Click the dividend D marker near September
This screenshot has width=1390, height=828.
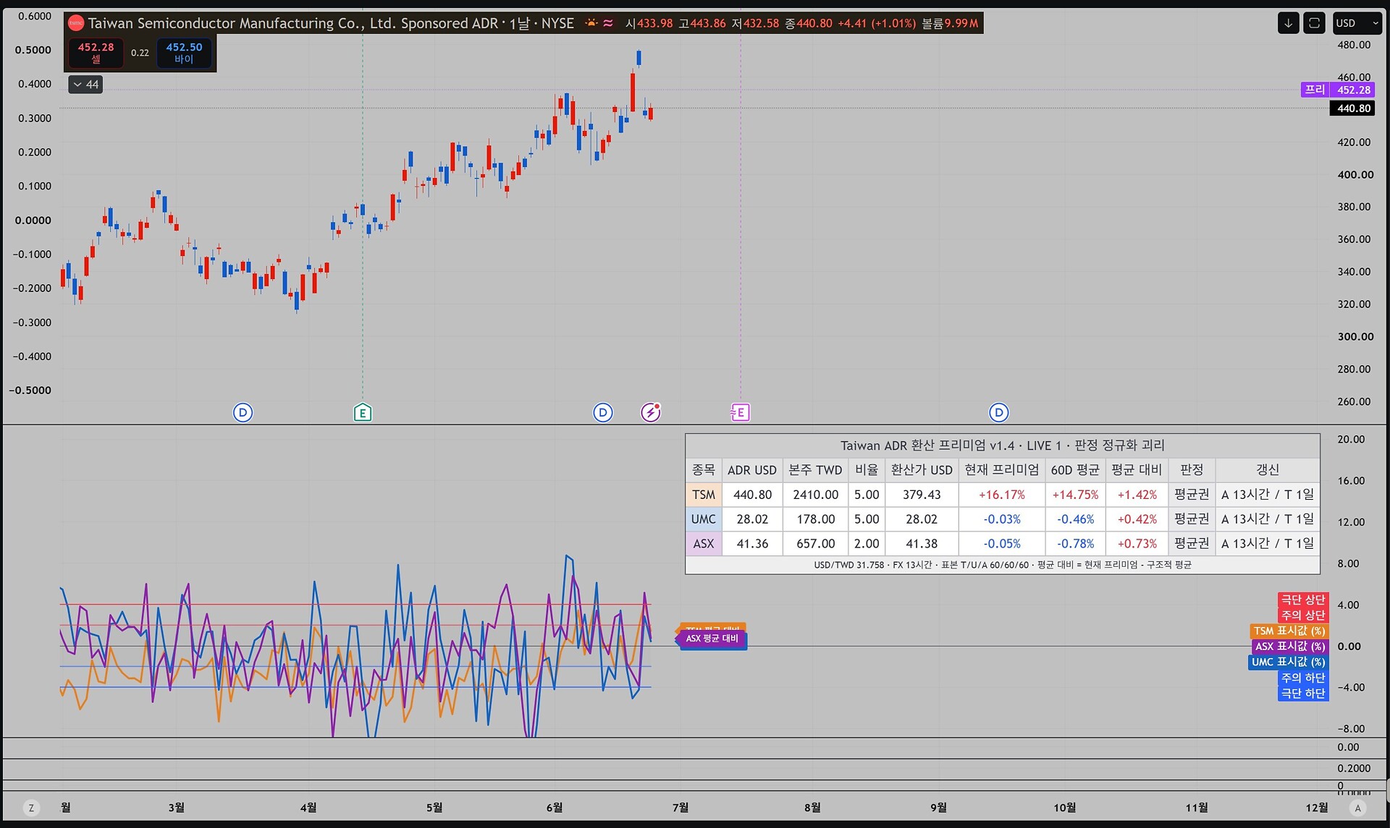point(999,413)
